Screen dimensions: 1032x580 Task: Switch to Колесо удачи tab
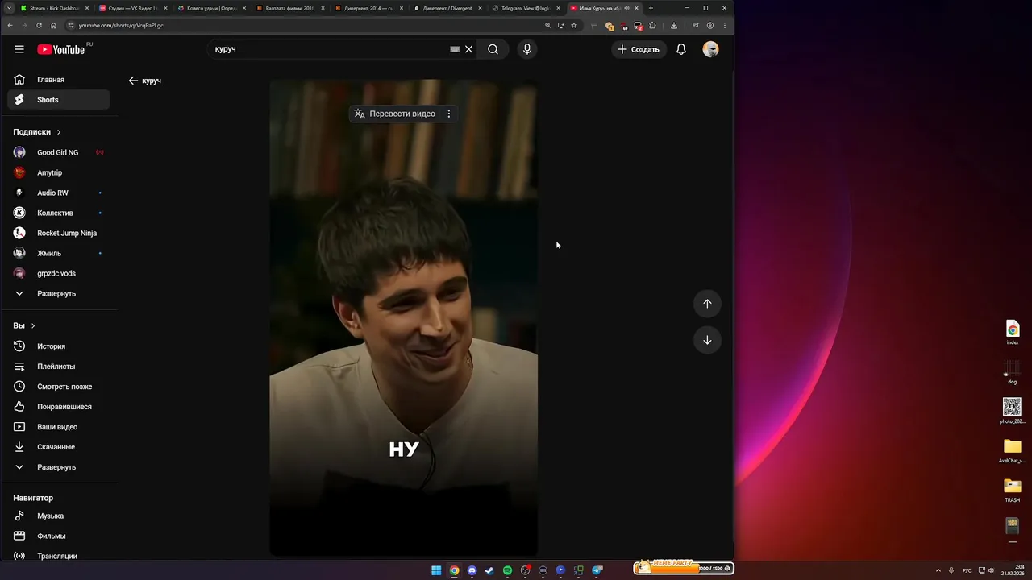tap(211, 8)
